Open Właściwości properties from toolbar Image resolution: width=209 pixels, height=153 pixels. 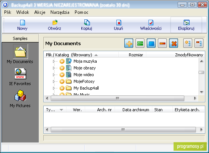pyautogui.click(x=151, y=25)
